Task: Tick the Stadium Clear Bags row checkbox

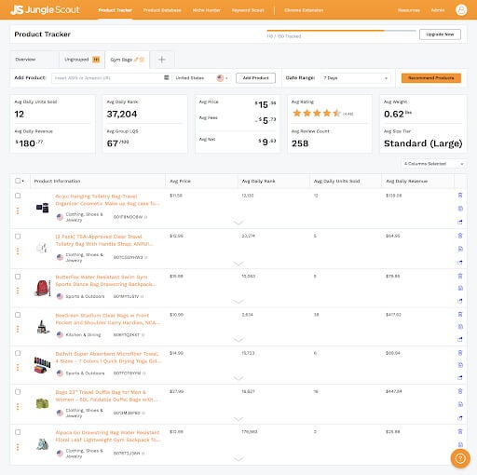Action: pyautogui.click(x=18, y=315)
